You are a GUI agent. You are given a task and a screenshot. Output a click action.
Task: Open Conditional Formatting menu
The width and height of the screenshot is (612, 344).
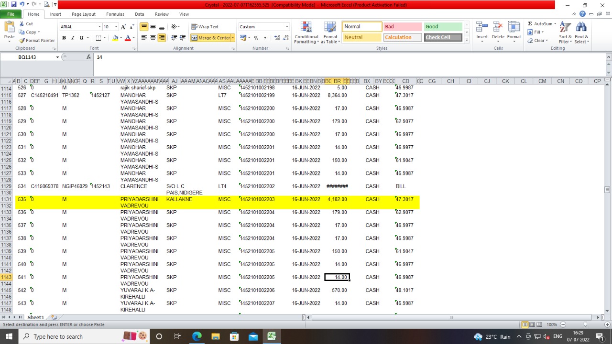(306, 32)
